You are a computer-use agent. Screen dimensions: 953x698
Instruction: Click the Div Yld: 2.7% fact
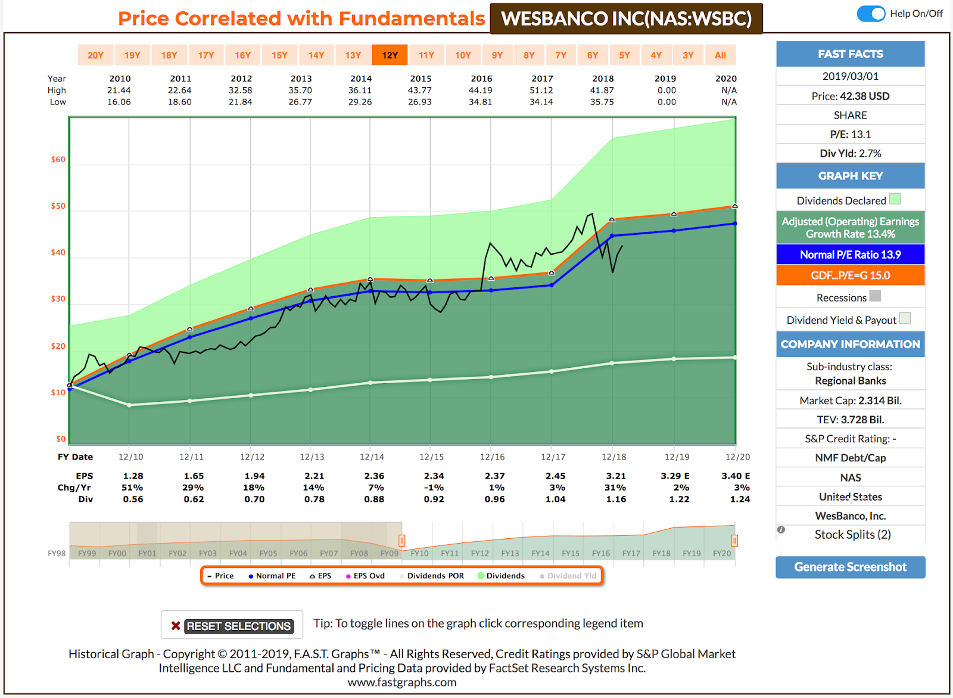[851, 153]
